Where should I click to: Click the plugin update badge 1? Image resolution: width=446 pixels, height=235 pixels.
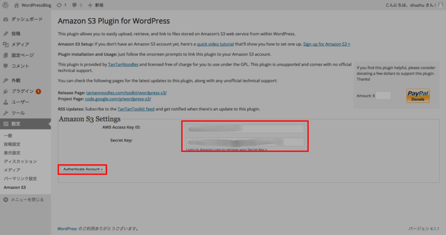[x=38, y=91]
